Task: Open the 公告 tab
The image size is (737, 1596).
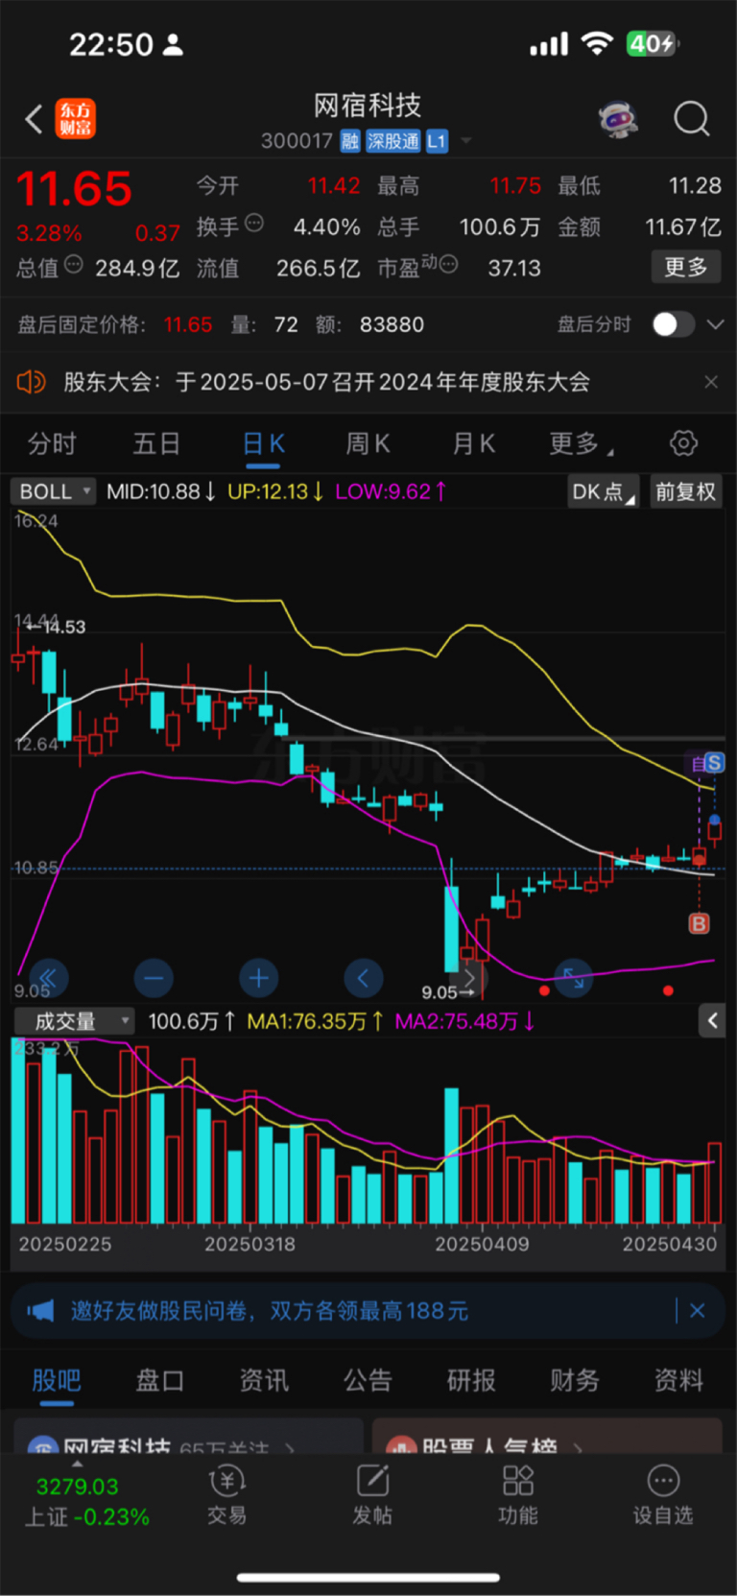Action: 368,1380
